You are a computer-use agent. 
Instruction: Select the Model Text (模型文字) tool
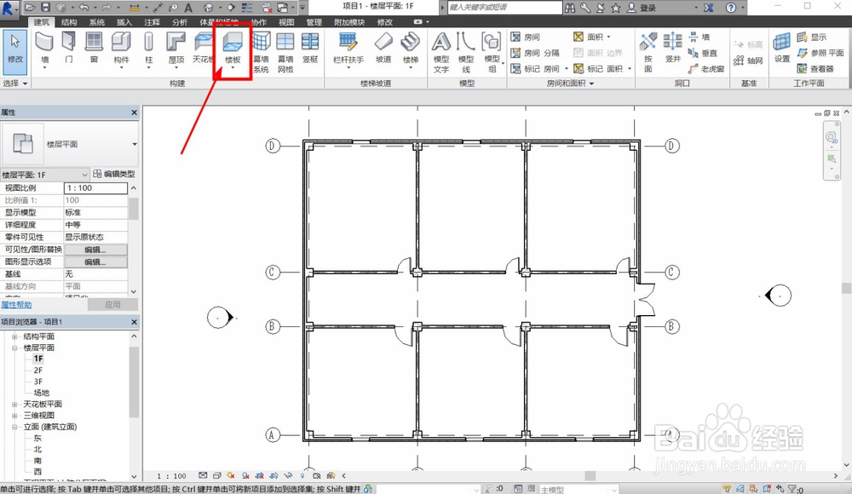point(441,52)
